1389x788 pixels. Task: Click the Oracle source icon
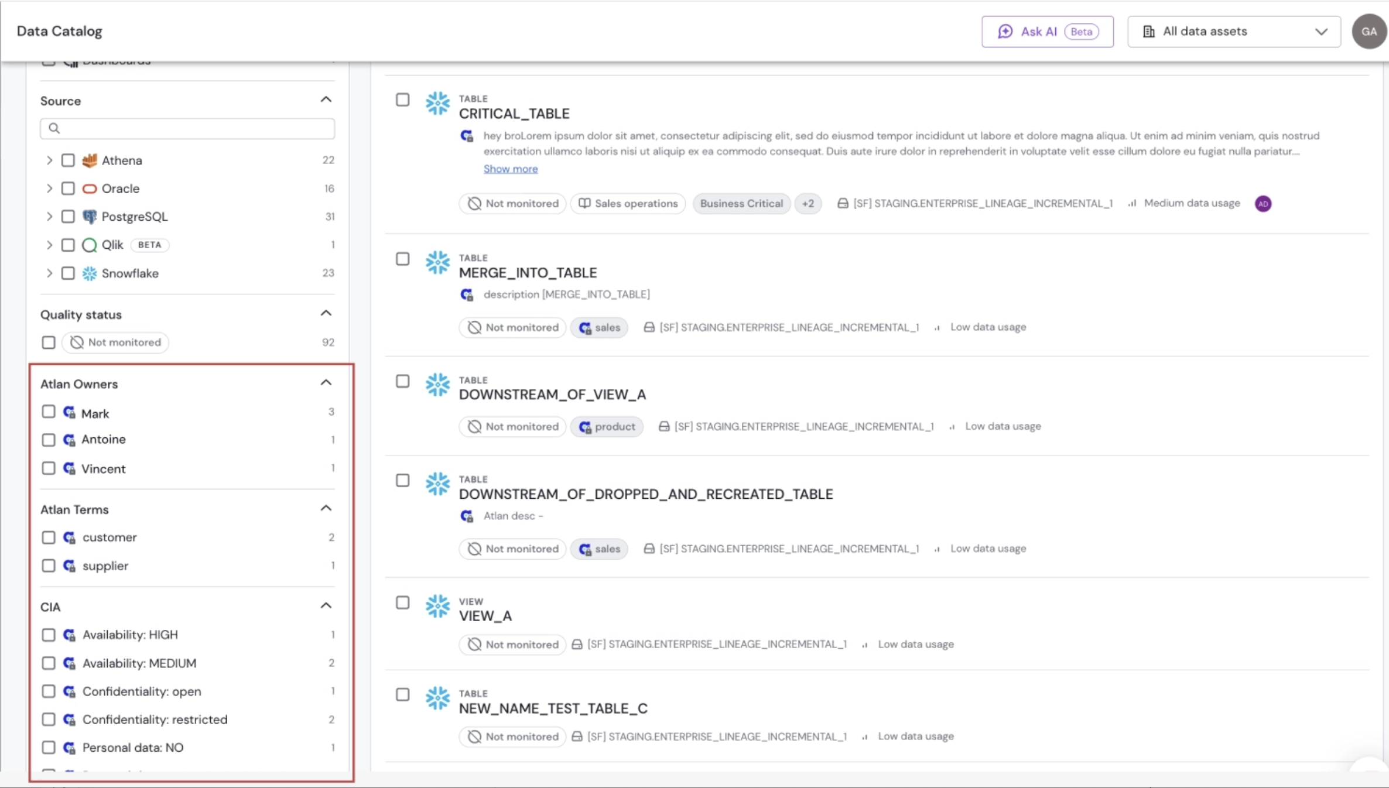pos(90,189)
